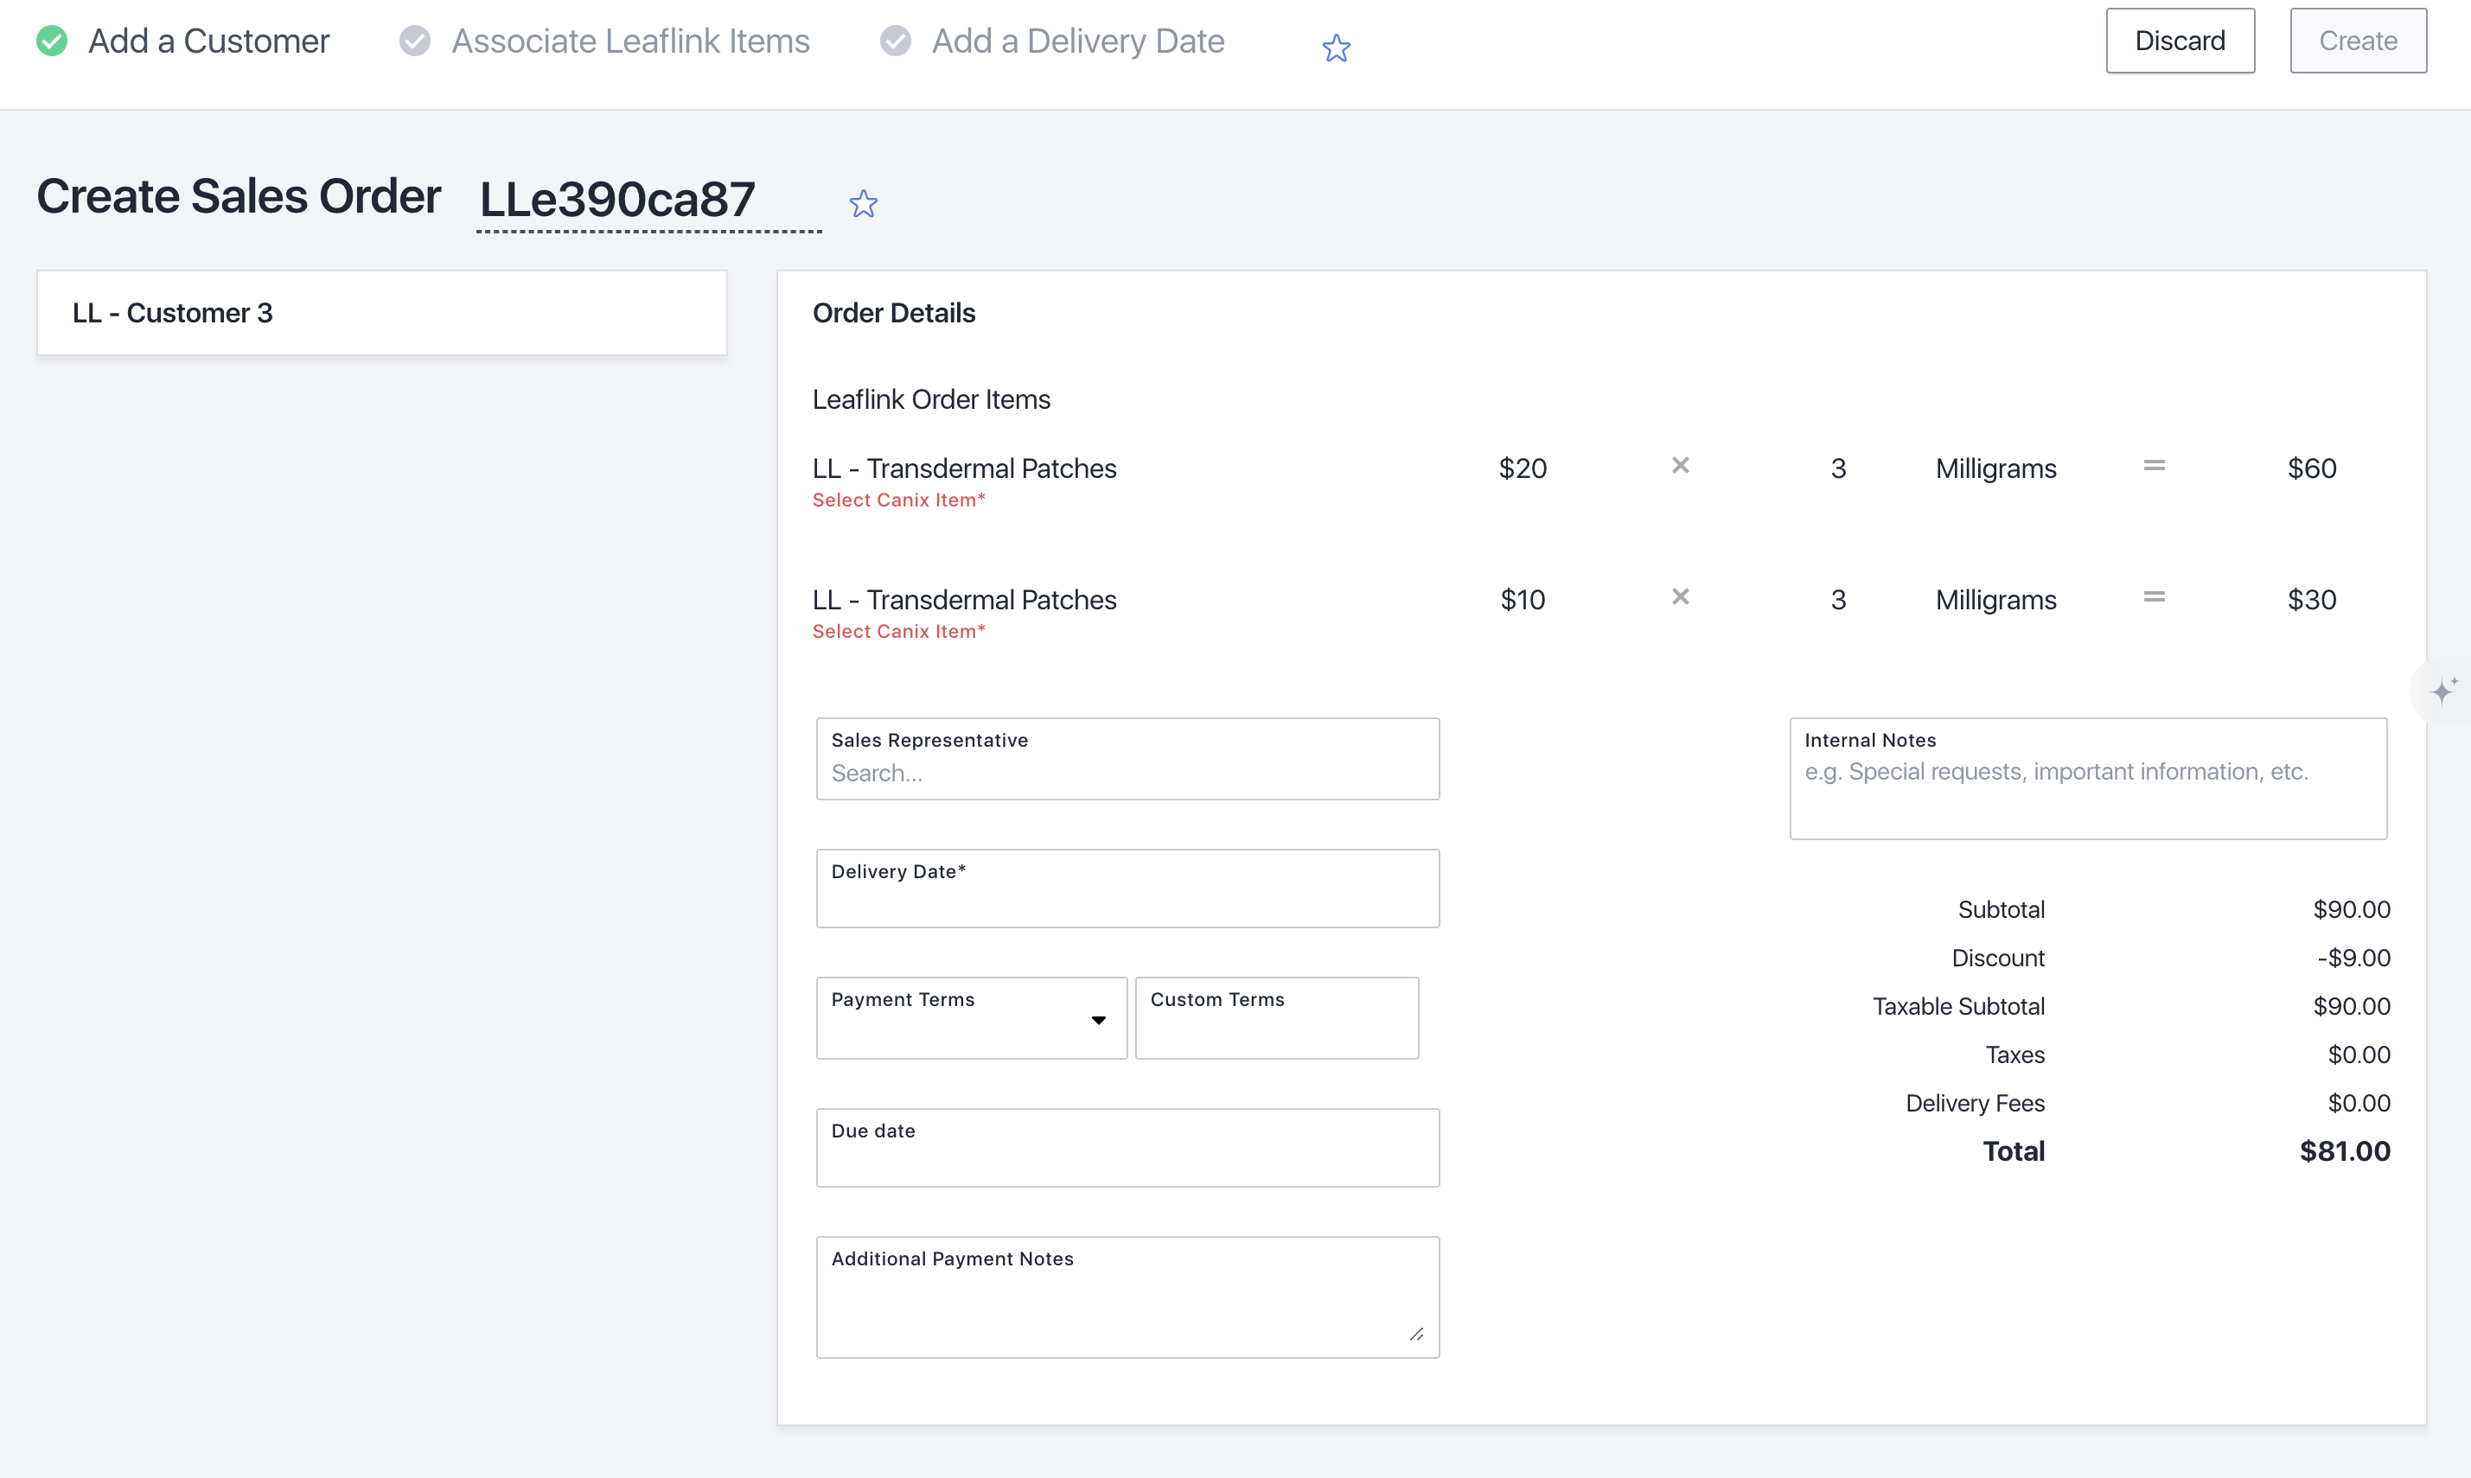Go to the Add a Delivery Date step
Screen dimensions: 2471x1478
(1077, 41)
